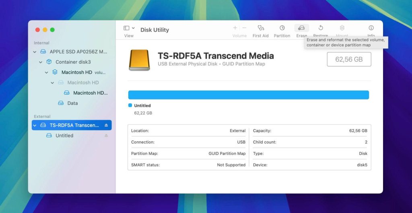Click the First Aid stethoscope icon

click(261, 28)
